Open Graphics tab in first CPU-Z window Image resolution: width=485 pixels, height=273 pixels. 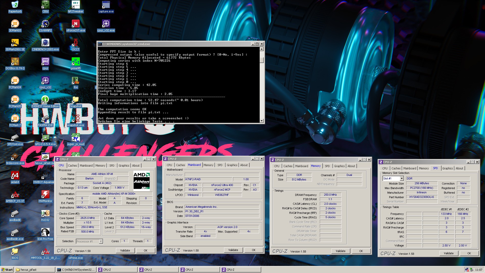124,166
